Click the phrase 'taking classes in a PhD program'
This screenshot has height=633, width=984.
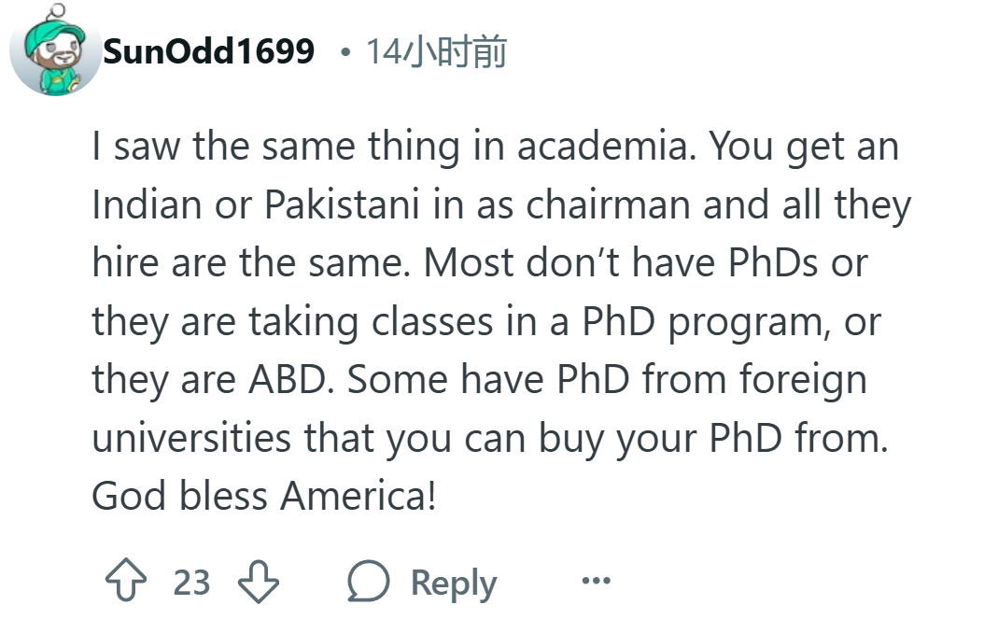tap(535, 322)
